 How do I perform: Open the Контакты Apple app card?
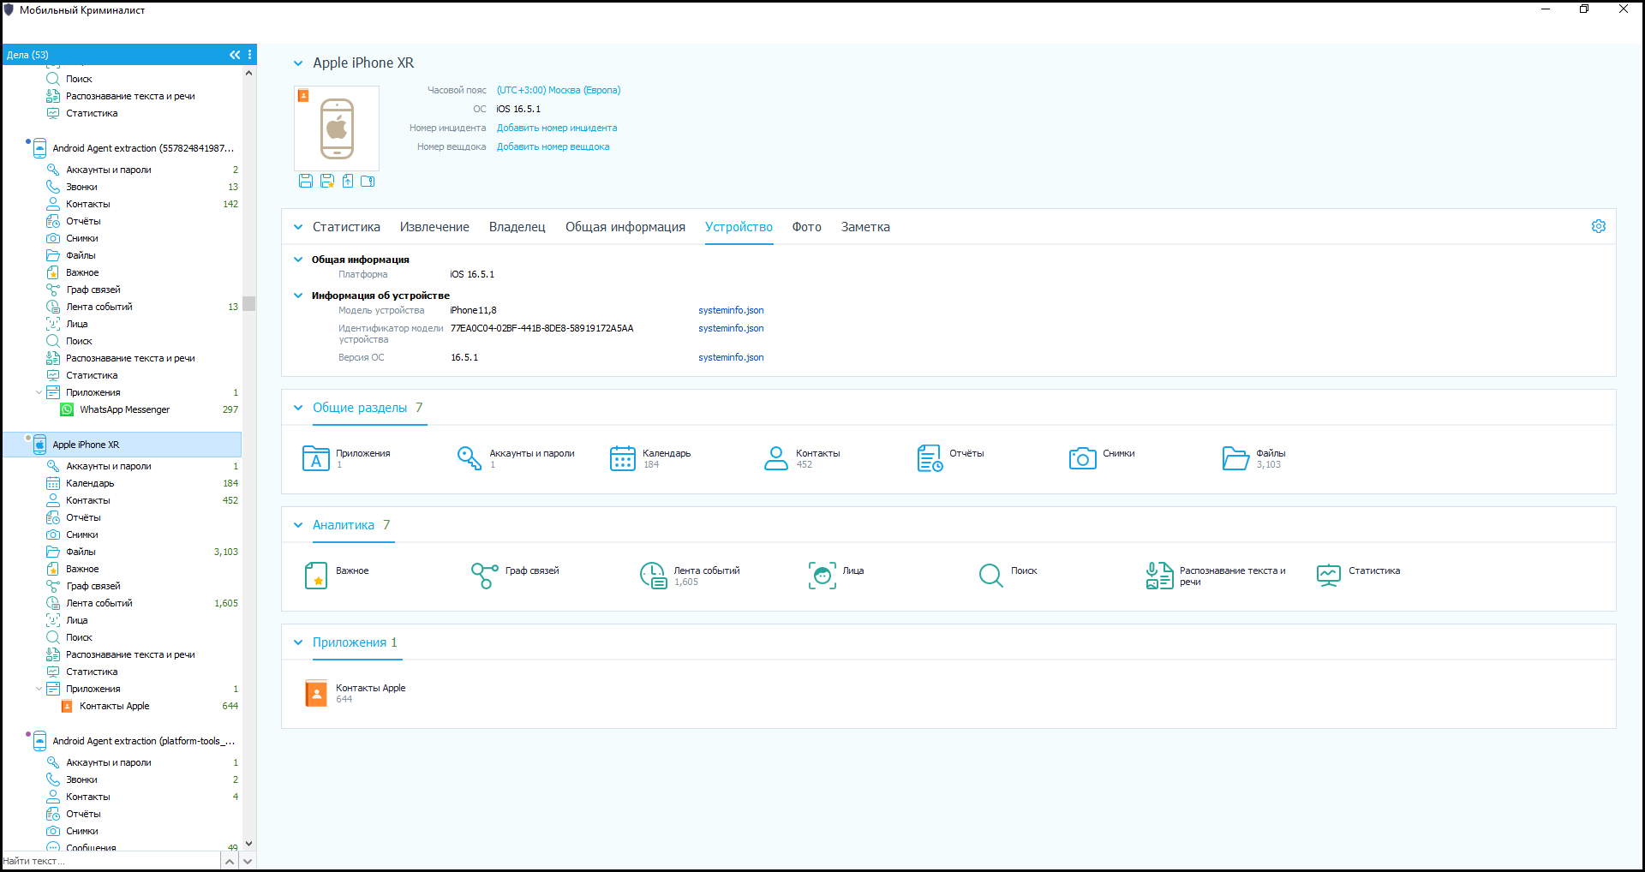356,693
